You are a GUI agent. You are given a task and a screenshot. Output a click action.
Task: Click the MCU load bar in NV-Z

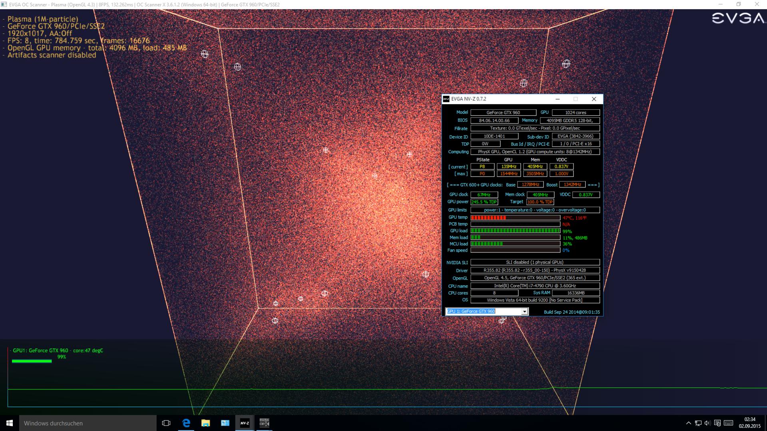click(x=515, y=244)
